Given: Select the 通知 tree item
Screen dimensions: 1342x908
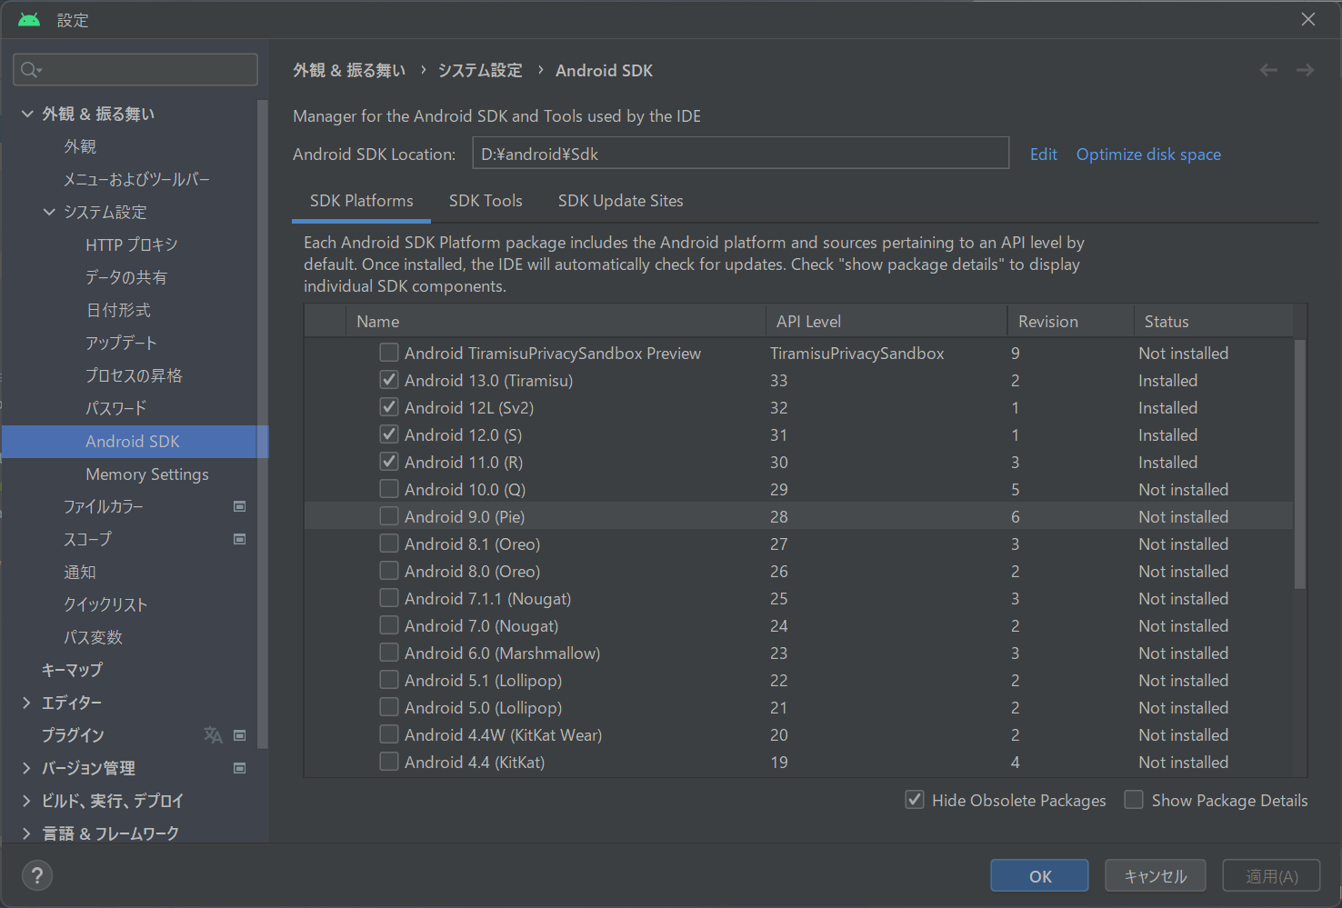Looking at the screenshot, I should tap(80, 572).
